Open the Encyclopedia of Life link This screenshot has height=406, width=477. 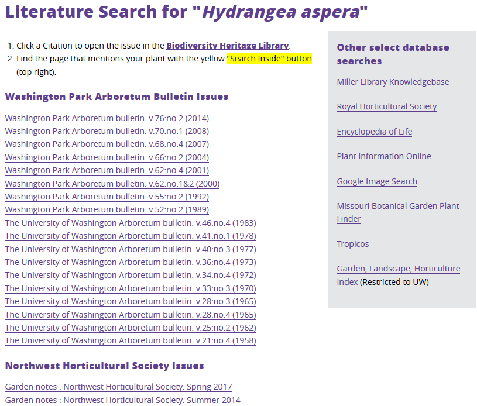(x=375, y=132)
